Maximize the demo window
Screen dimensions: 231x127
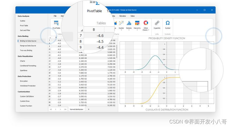tap(204, 10)
